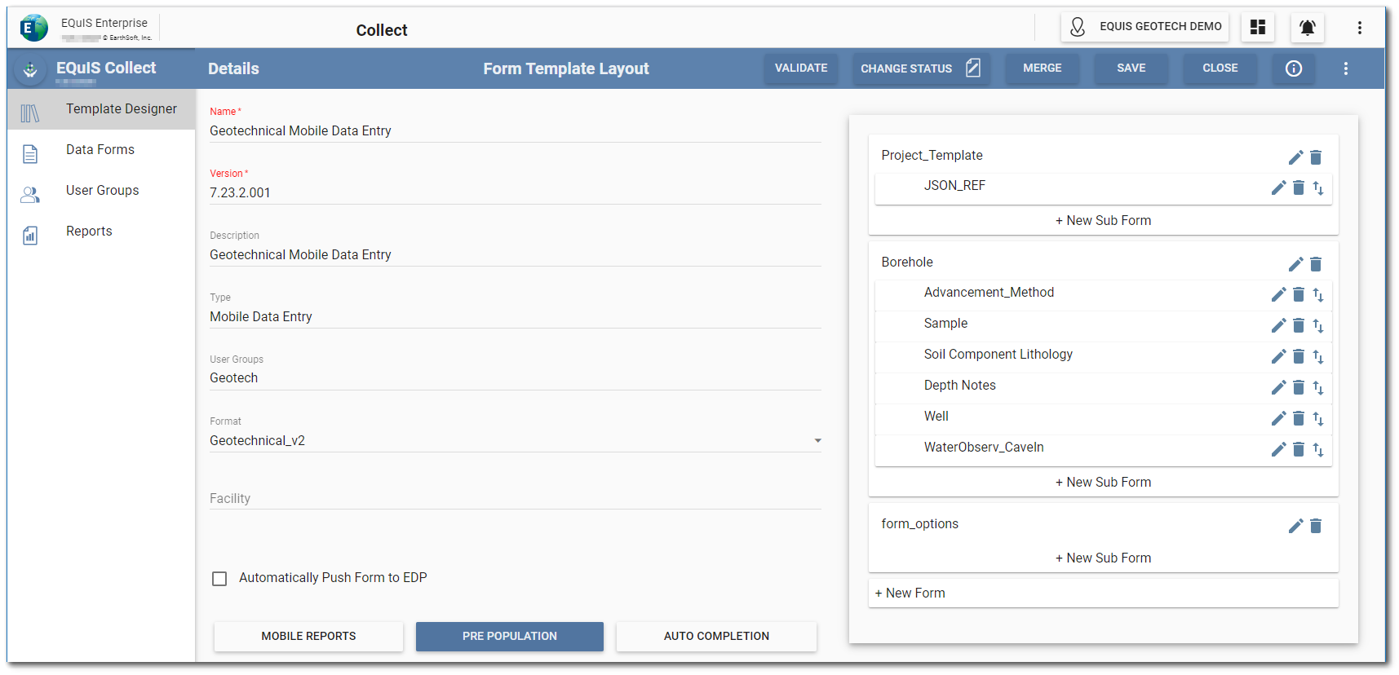Open the notifications bell
This screenshot has height=675, width=1399.
pyautogui.click(x=1307, y=28)
